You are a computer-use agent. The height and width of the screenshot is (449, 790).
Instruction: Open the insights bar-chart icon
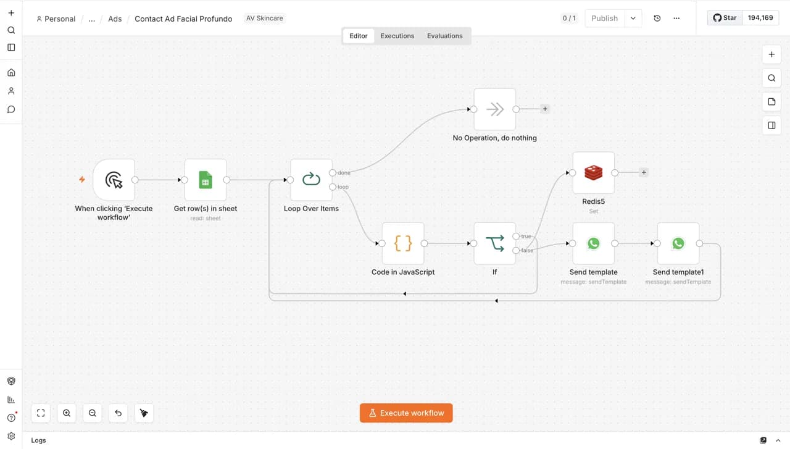click(x=11, y=400)
